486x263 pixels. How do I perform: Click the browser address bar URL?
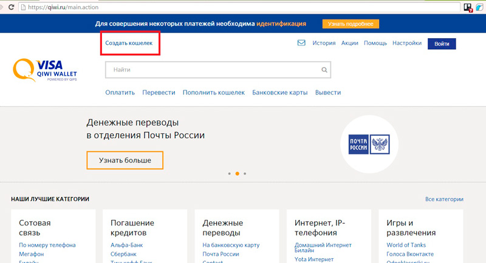tap(63, 7)
